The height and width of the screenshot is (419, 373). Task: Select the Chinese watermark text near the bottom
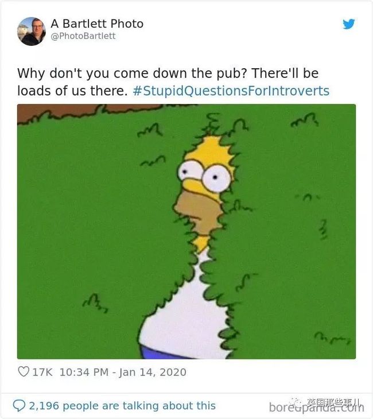click(333, 402)
